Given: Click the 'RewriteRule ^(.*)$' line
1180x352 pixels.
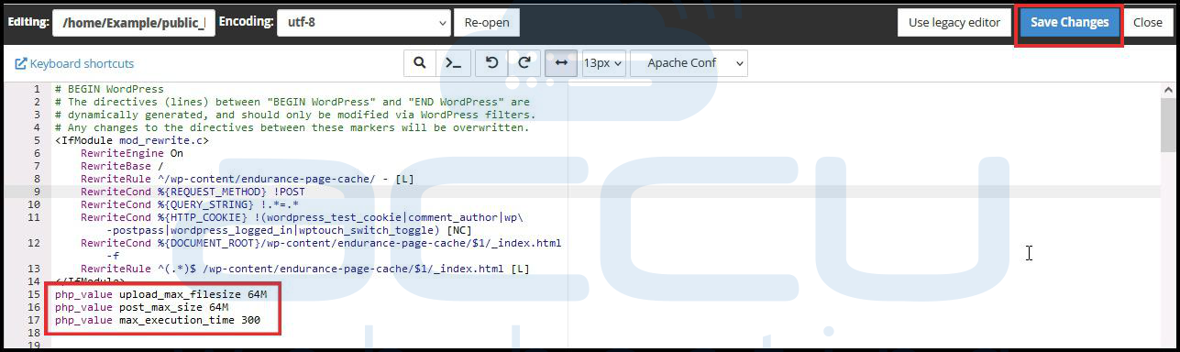Looking at the screenshot, I should coord(305,269).
